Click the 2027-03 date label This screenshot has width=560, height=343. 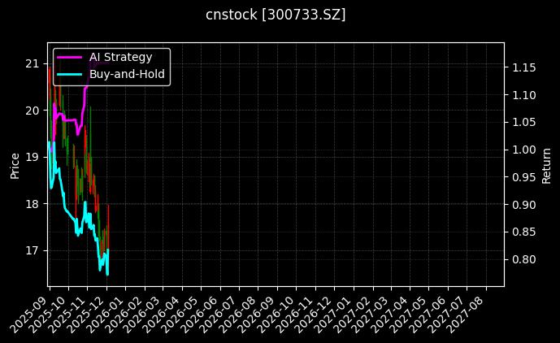(370, 315)
